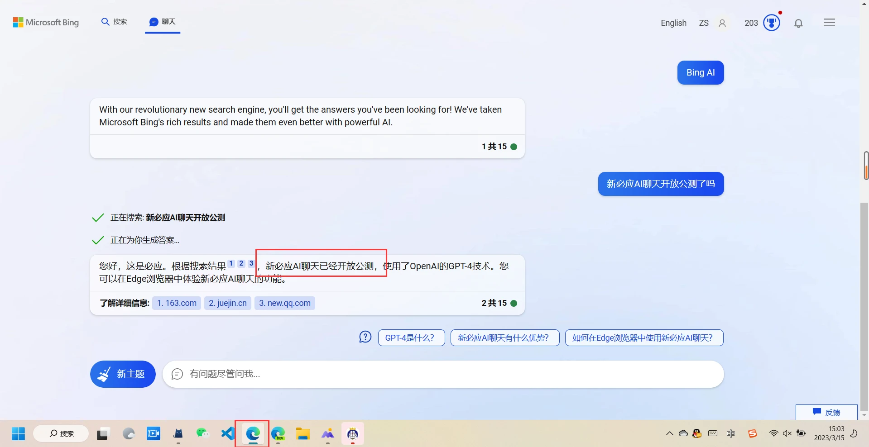Launch Visual Studio Code from taskbar
Viewport: 869px width, 447px height.
[x=228, y=433]
